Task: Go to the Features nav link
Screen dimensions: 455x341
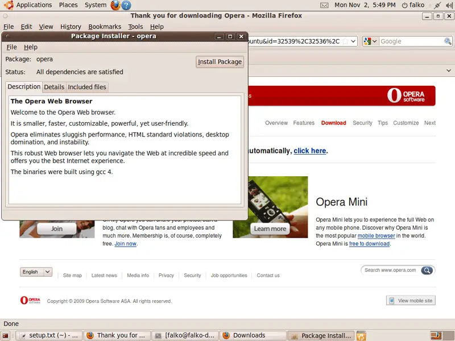Action: coord(304,123)
